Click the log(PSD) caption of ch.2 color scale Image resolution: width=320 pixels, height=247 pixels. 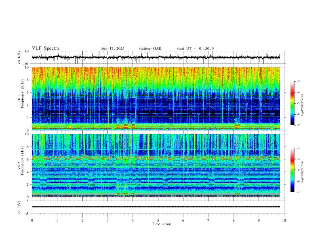[x=303, y=172]
